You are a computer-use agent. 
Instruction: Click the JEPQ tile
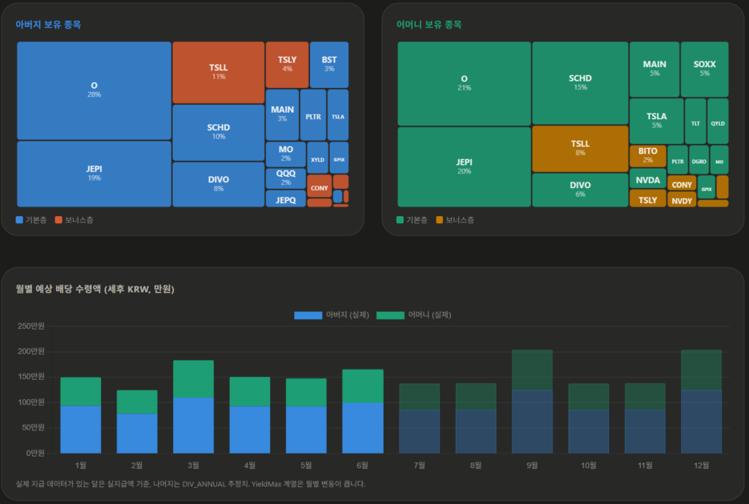286,199
